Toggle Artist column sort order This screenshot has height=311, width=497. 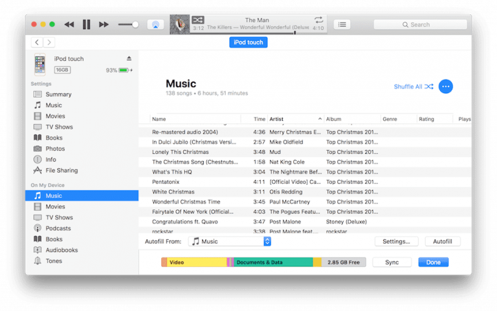coord(295,119)
